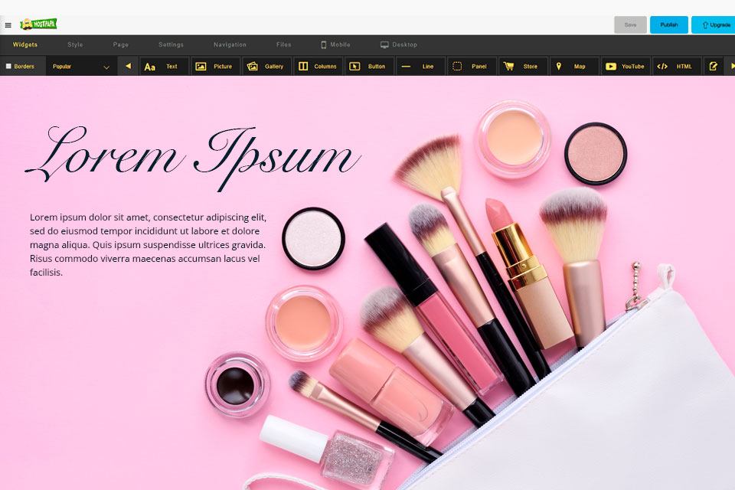Insert a Store widget
Screen dimensions: 735x490
coord(523,67)
